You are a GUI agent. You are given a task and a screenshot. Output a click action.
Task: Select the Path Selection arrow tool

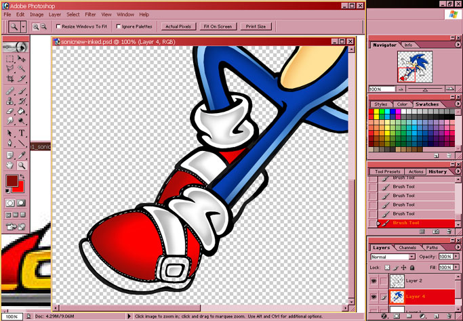click(x=9, y=133)
